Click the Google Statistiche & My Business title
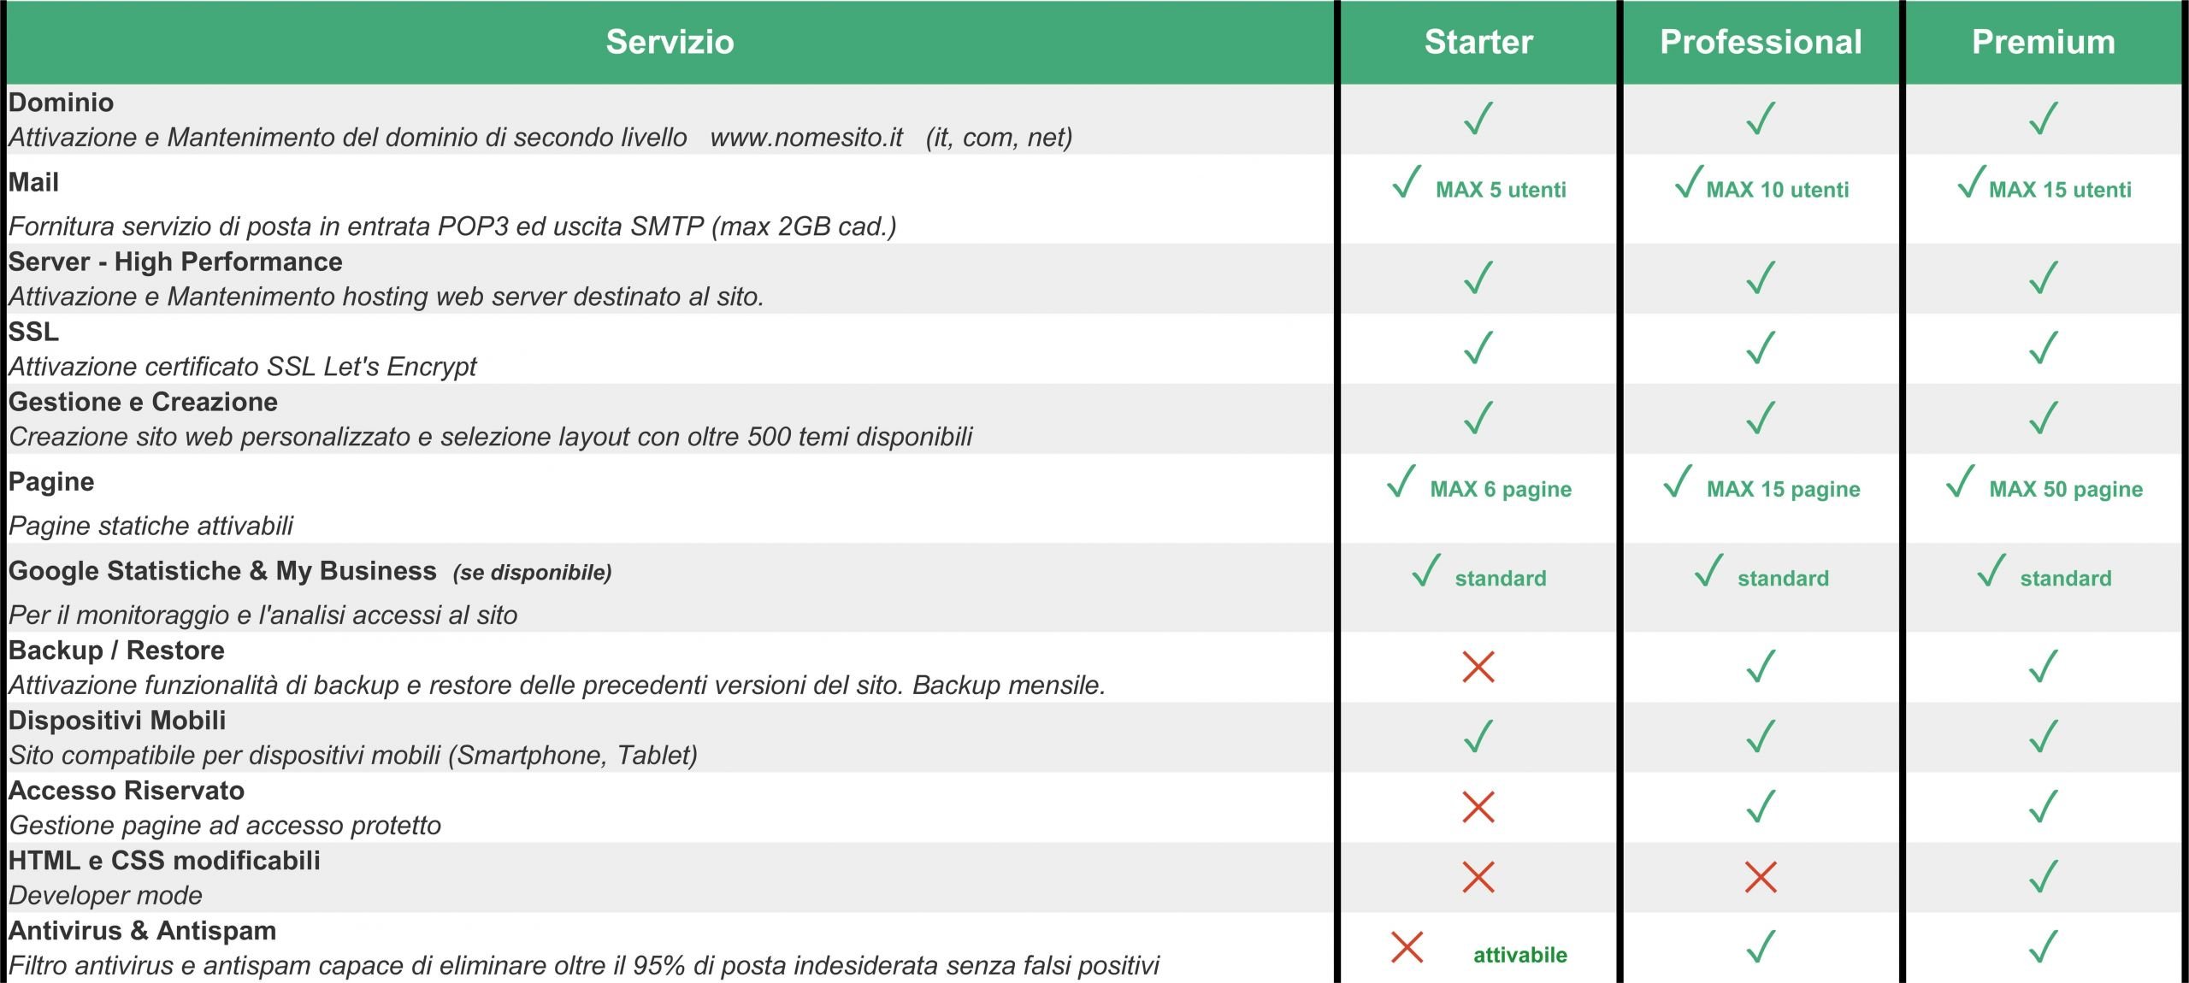 222,570
